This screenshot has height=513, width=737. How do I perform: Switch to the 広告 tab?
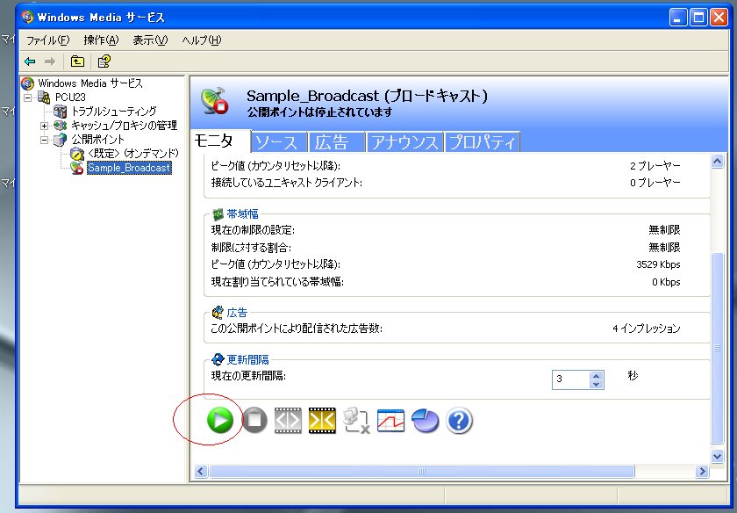337,142
